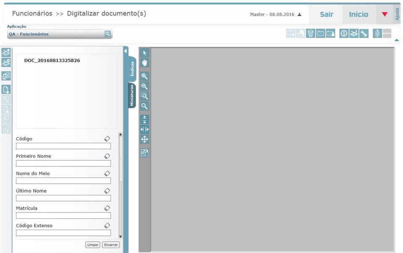Click the append page icon
Viewport: 403px width, 253px height.
click(6, 89)
